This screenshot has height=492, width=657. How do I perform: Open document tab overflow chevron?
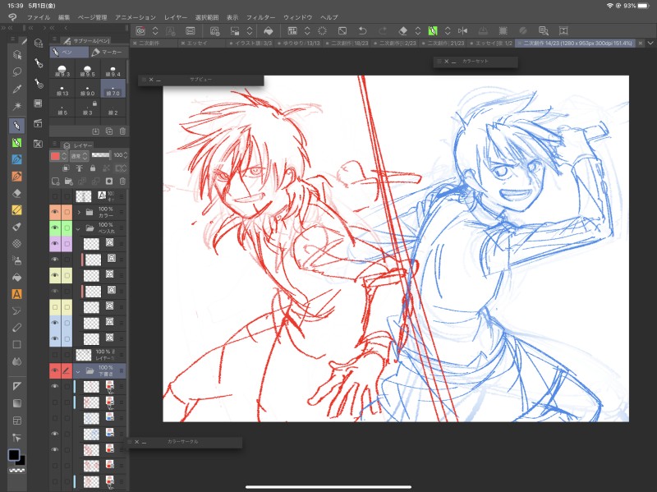pos(650,44)
